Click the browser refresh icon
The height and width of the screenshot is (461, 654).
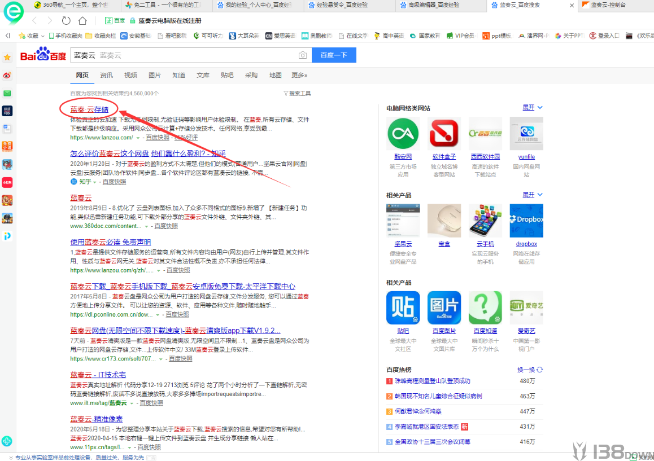tap(66, 20)
